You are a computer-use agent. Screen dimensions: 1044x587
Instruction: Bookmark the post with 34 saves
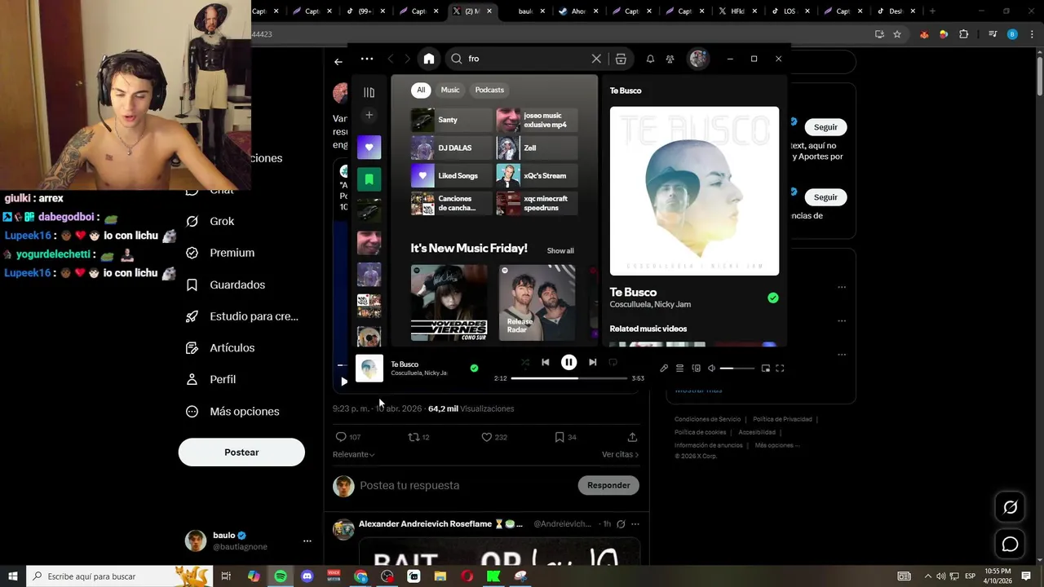(560, 437)
